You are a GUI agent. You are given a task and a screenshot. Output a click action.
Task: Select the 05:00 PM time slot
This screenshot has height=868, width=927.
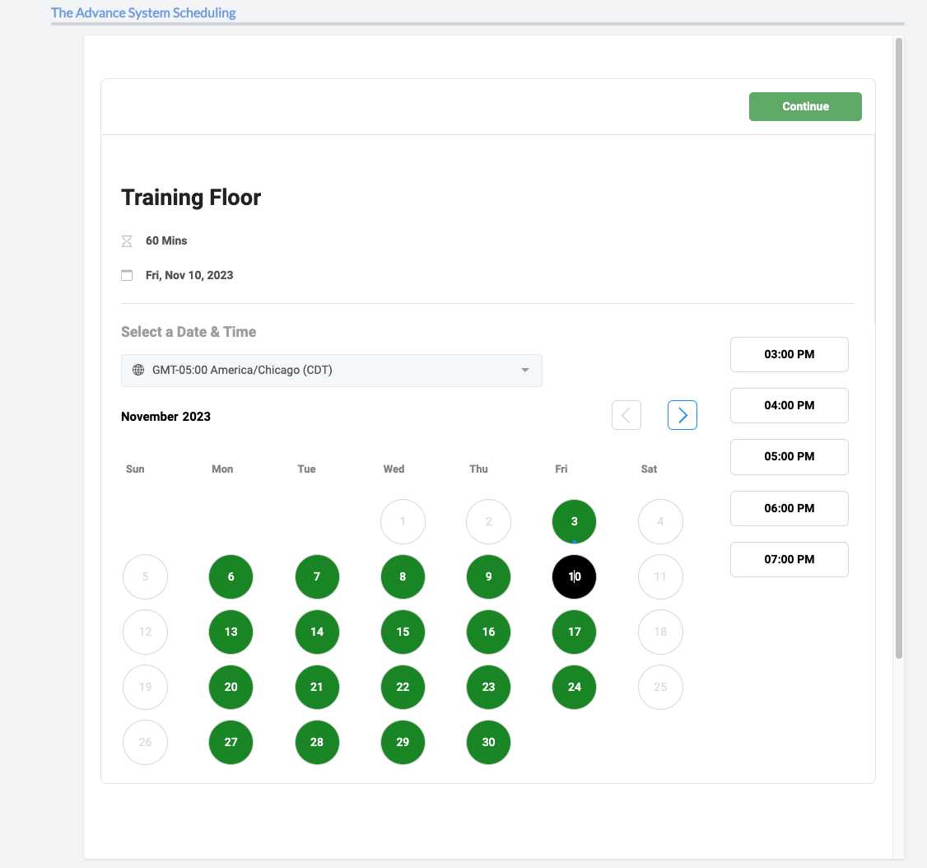click(x=789, y=456)
